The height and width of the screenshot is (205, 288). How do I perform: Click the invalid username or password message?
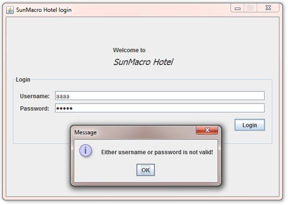[158, 152]
